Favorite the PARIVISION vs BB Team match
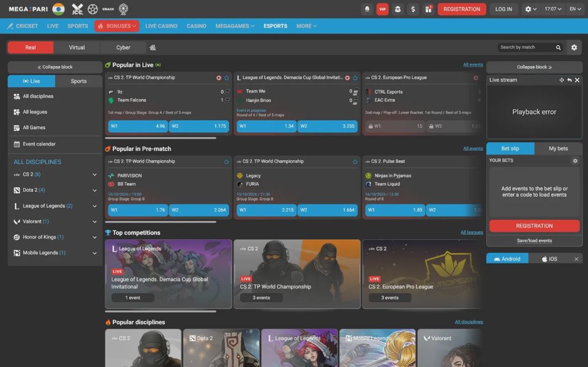 [x=227, y=161]
